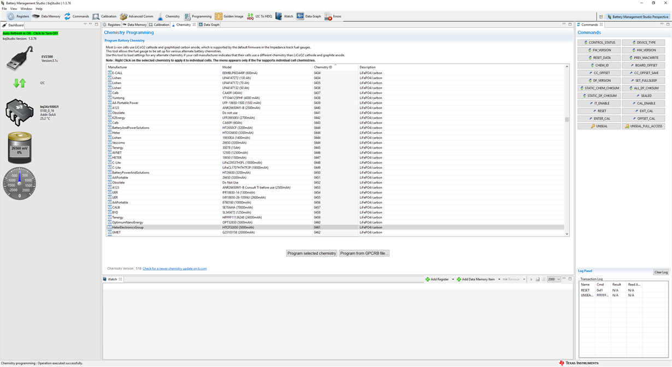Switch to the Registers tab
This screenshot has width=672, height=367.
click(x=112, y=25)
